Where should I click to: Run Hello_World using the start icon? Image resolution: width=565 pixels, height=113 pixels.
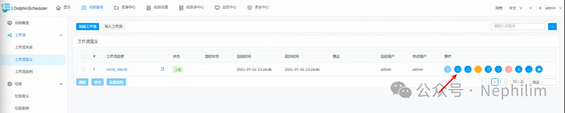coord(458,69)
